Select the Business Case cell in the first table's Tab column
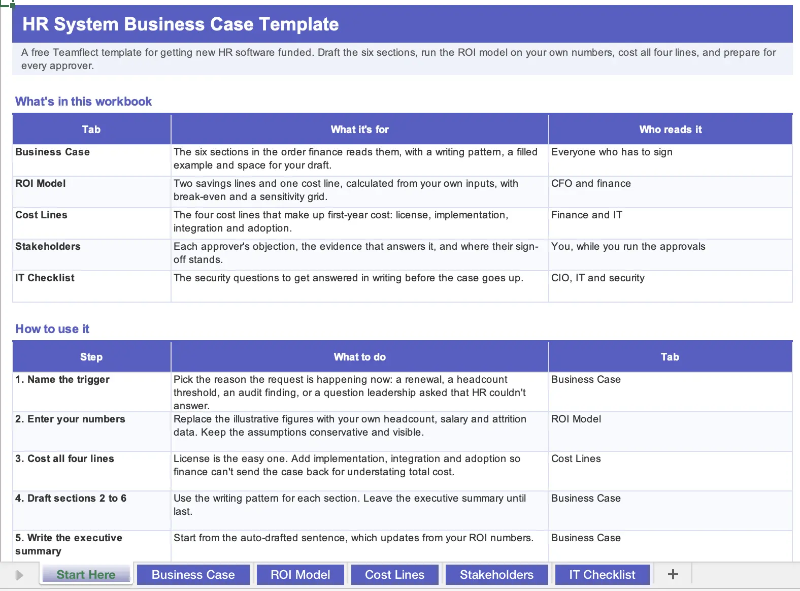This screenshot has height=591, width=800. click(91, 160)
